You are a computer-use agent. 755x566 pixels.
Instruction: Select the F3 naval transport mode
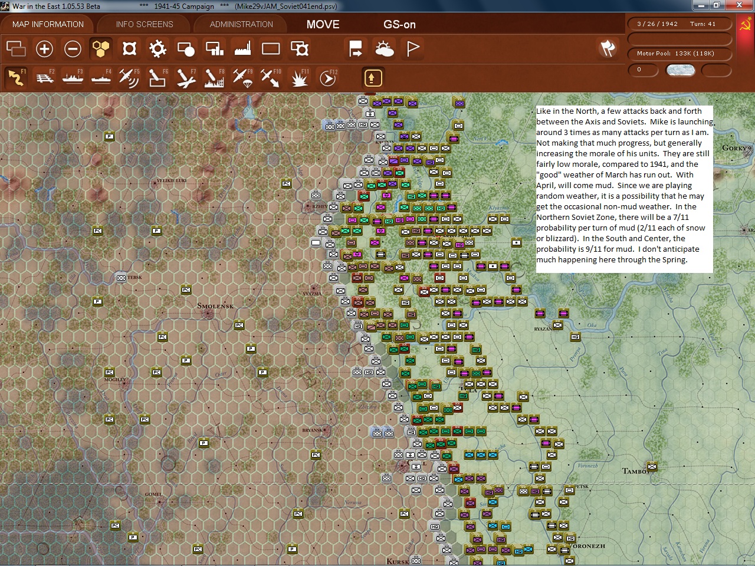coord(73,77)
